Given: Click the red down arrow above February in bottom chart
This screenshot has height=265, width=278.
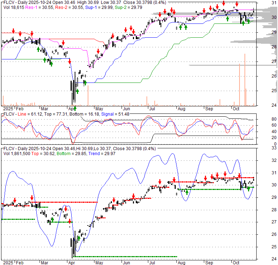Looking at the screenshot, I should pos(15,200).
